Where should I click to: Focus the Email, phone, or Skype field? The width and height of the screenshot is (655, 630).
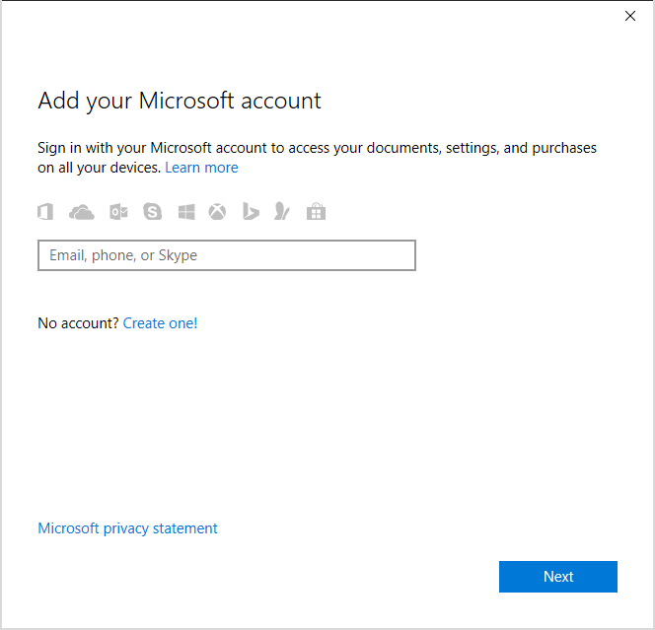tap(227, 255)
